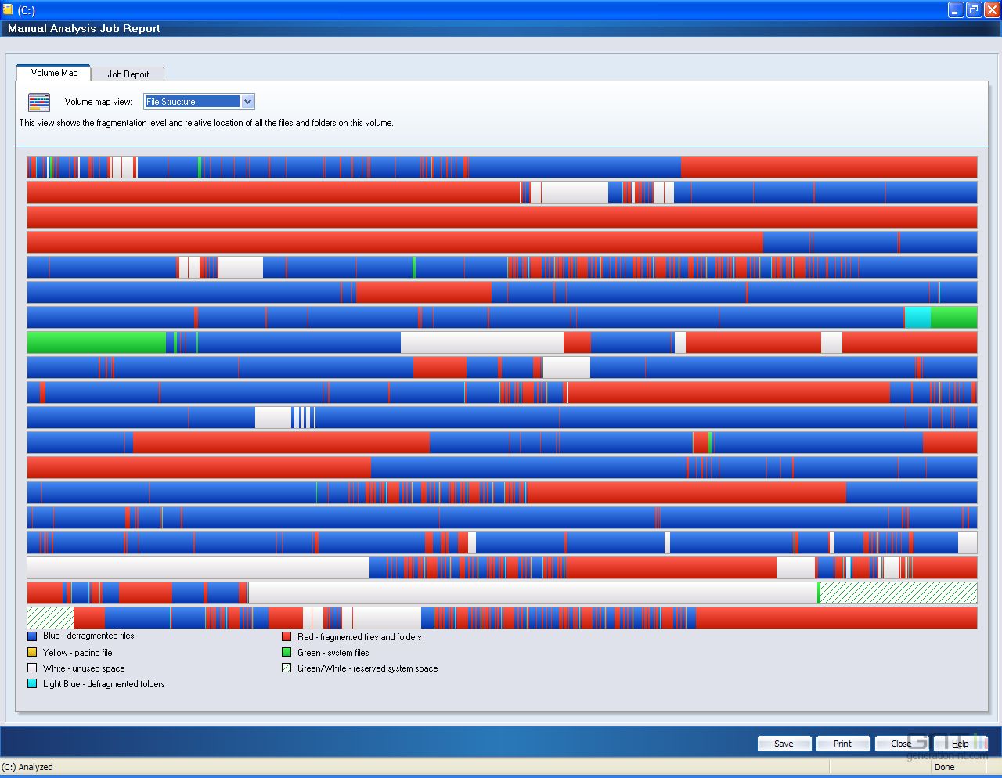Screen dimensions: 1002x778
Task: Click the green system files legend swatch
Action: (x=287, y=652)
